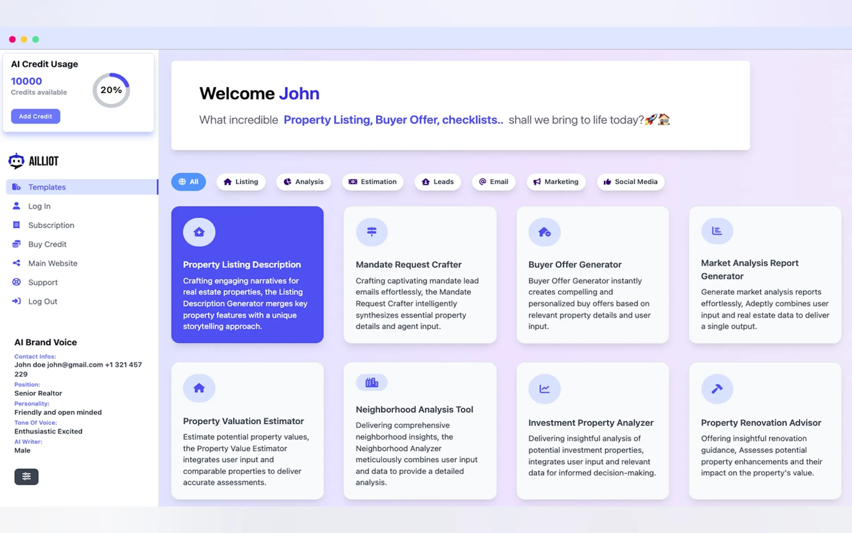Click the 20% credit usage ring
The height and width of the screenshot is (533, 852).
point(111,90)
